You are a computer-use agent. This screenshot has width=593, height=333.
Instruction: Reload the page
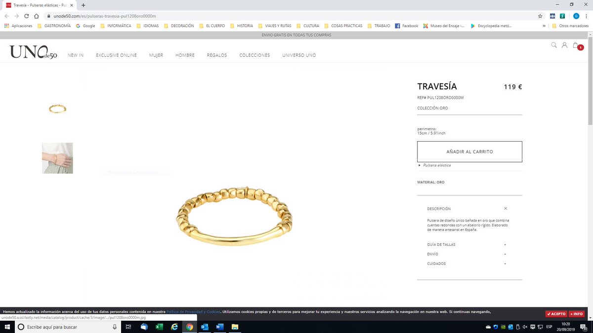pyautogui.click(x=26, y=16)
